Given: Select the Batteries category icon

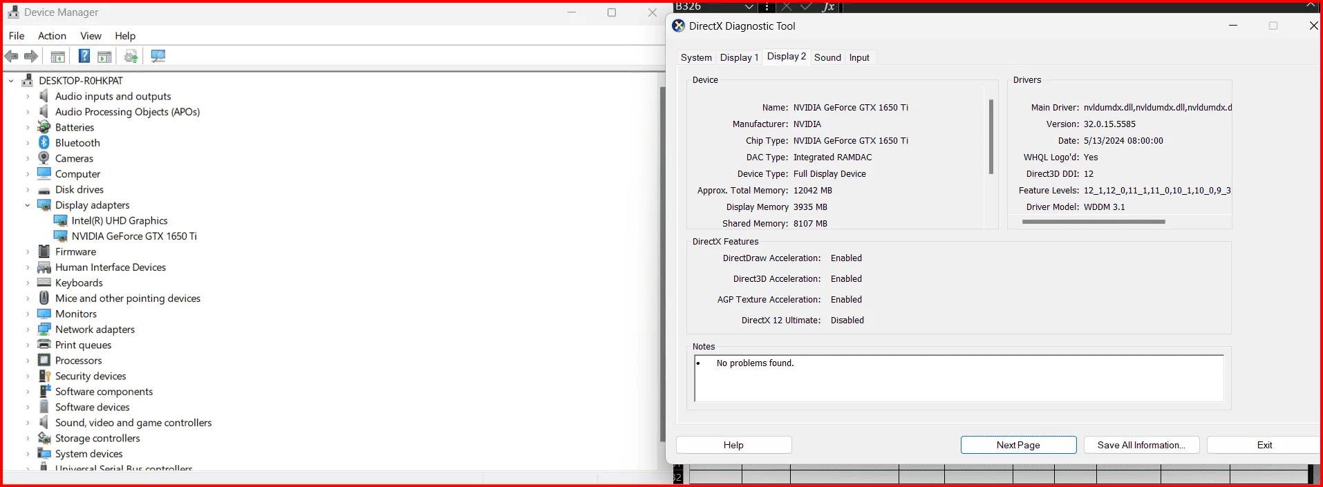Looking at the screenshot, I should (x=44, y=127).
